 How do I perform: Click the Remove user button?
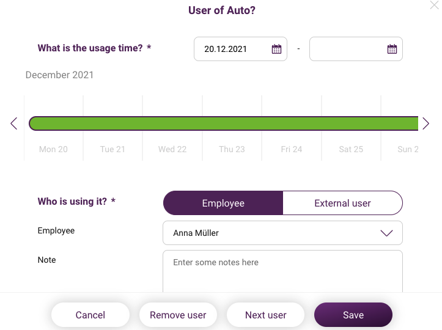[178, 315]
